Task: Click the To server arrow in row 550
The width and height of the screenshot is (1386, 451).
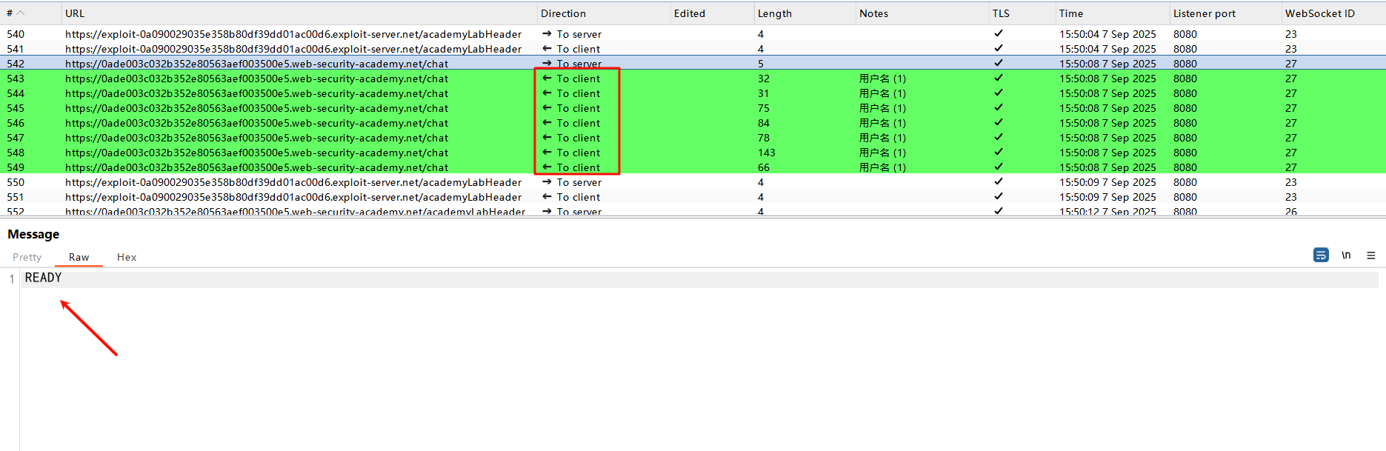Action: (x=547, y=182)
